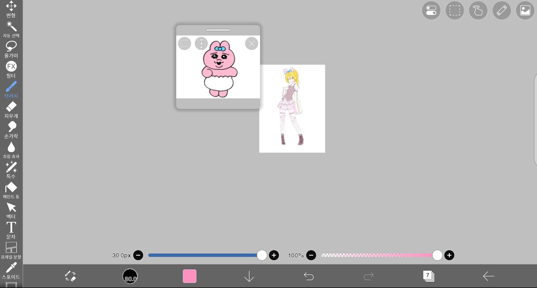Toggle brush and eraser switch button

pos(70,276)
